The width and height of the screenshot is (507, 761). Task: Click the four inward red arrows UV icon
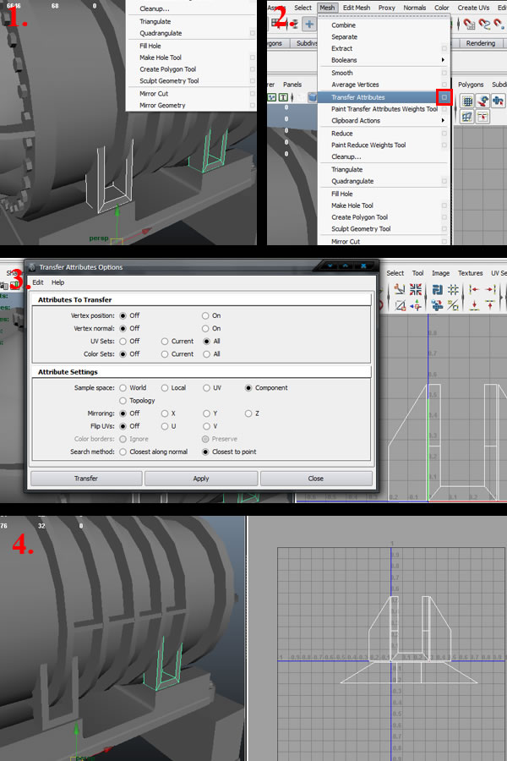pos(416,289)
